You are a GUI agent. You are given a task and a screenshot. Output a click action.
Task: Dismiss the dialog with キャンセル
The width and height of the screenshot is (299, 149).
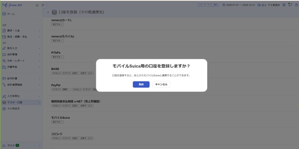161,84
